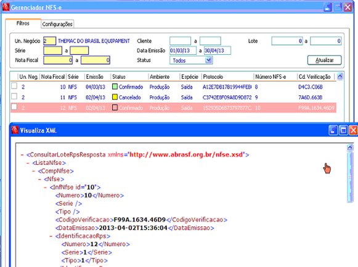Click green status square of nota 10
This screenshot has height=267, width=358.
point(115,87)
